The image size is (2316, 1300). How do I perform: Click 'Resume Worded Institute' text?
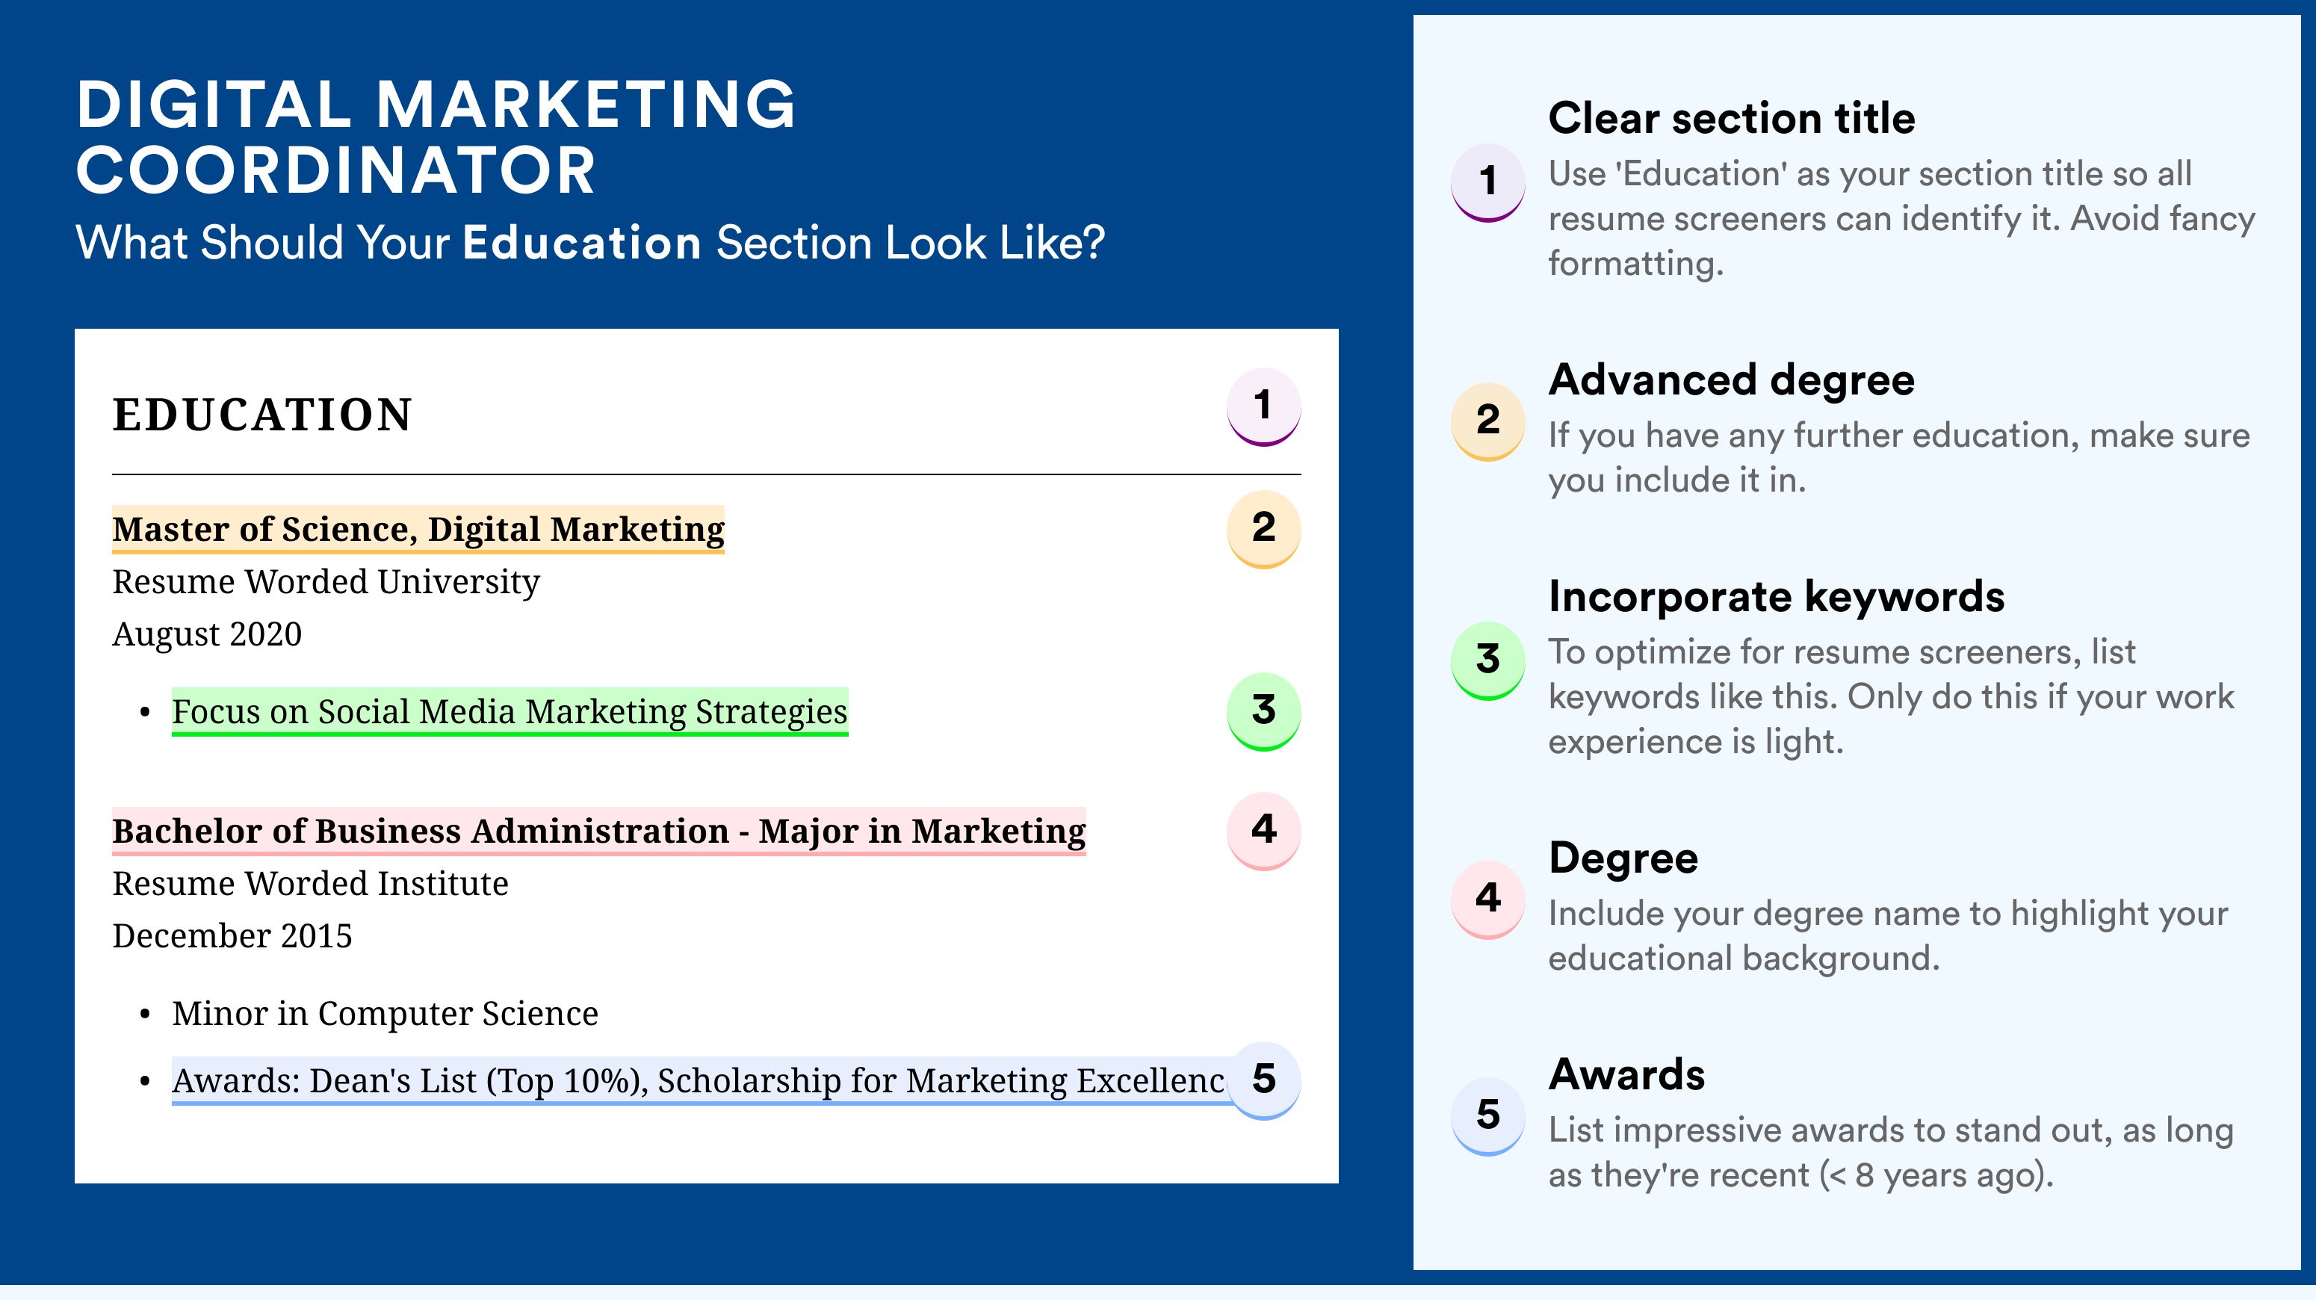310,884
